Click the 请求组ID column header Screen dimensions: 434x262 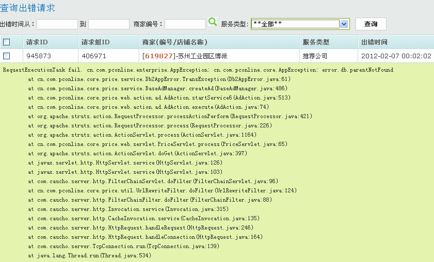click(x=95, y=42)
